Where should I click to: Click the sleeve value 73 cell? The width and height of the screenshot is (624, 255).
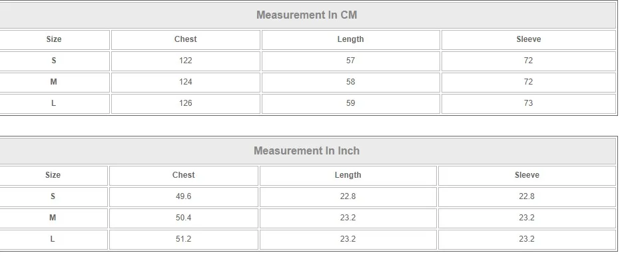coord(529,103)
